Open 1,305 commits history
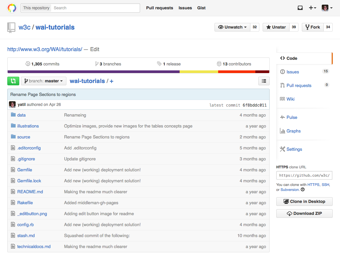This screenshot has width=340, height=255. point(42,64)
